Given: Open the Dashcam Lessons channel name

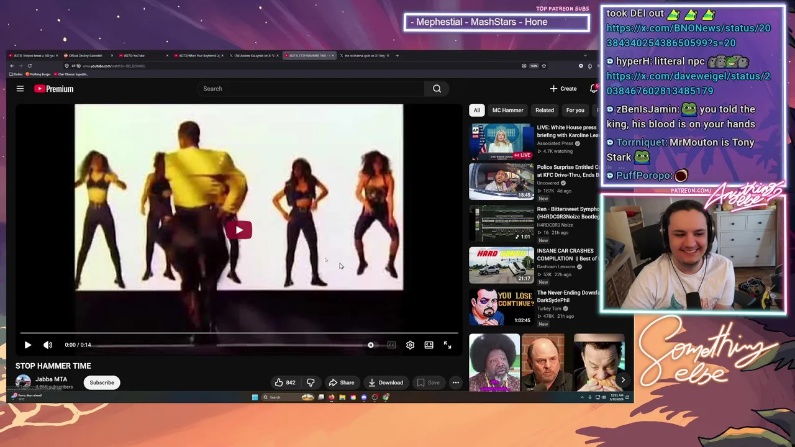Looking at the screenshot, I should click(556, 267).
